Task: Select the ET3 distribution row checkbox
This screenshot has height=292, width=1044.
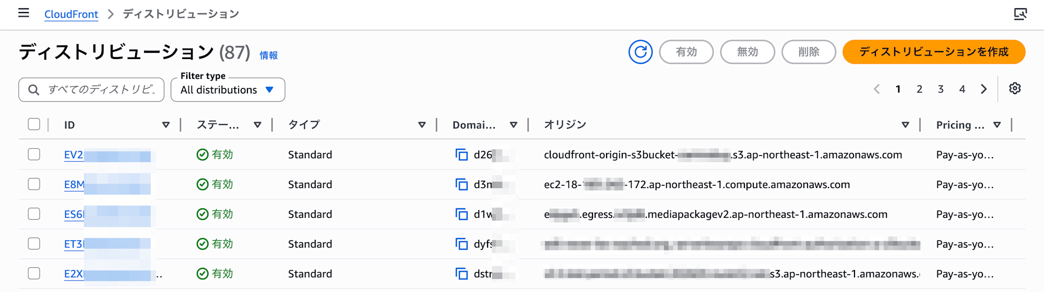Action: click(34, 243)
